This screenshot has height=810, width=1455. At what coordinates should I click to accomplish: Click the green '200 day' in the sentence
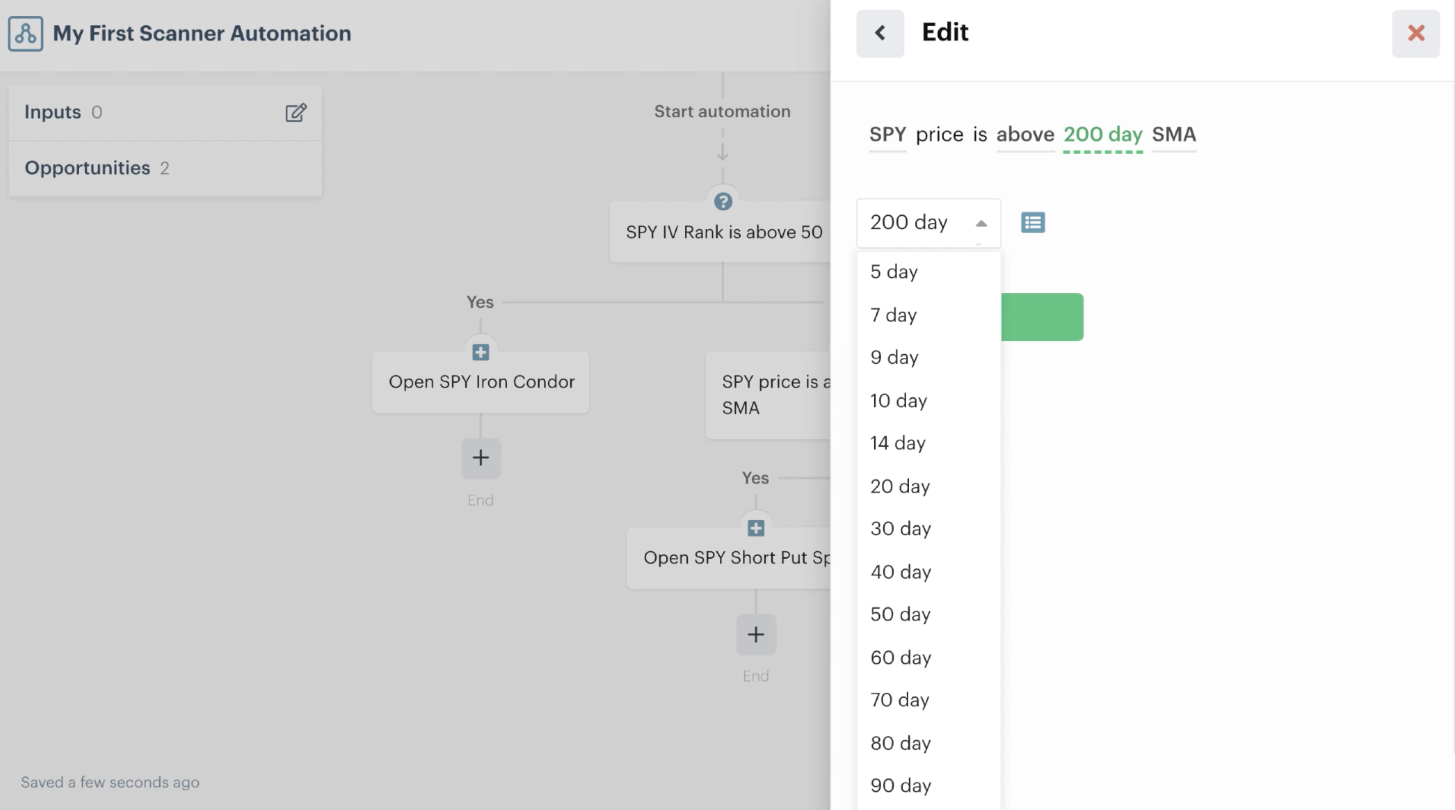(x=1103, y=135)
